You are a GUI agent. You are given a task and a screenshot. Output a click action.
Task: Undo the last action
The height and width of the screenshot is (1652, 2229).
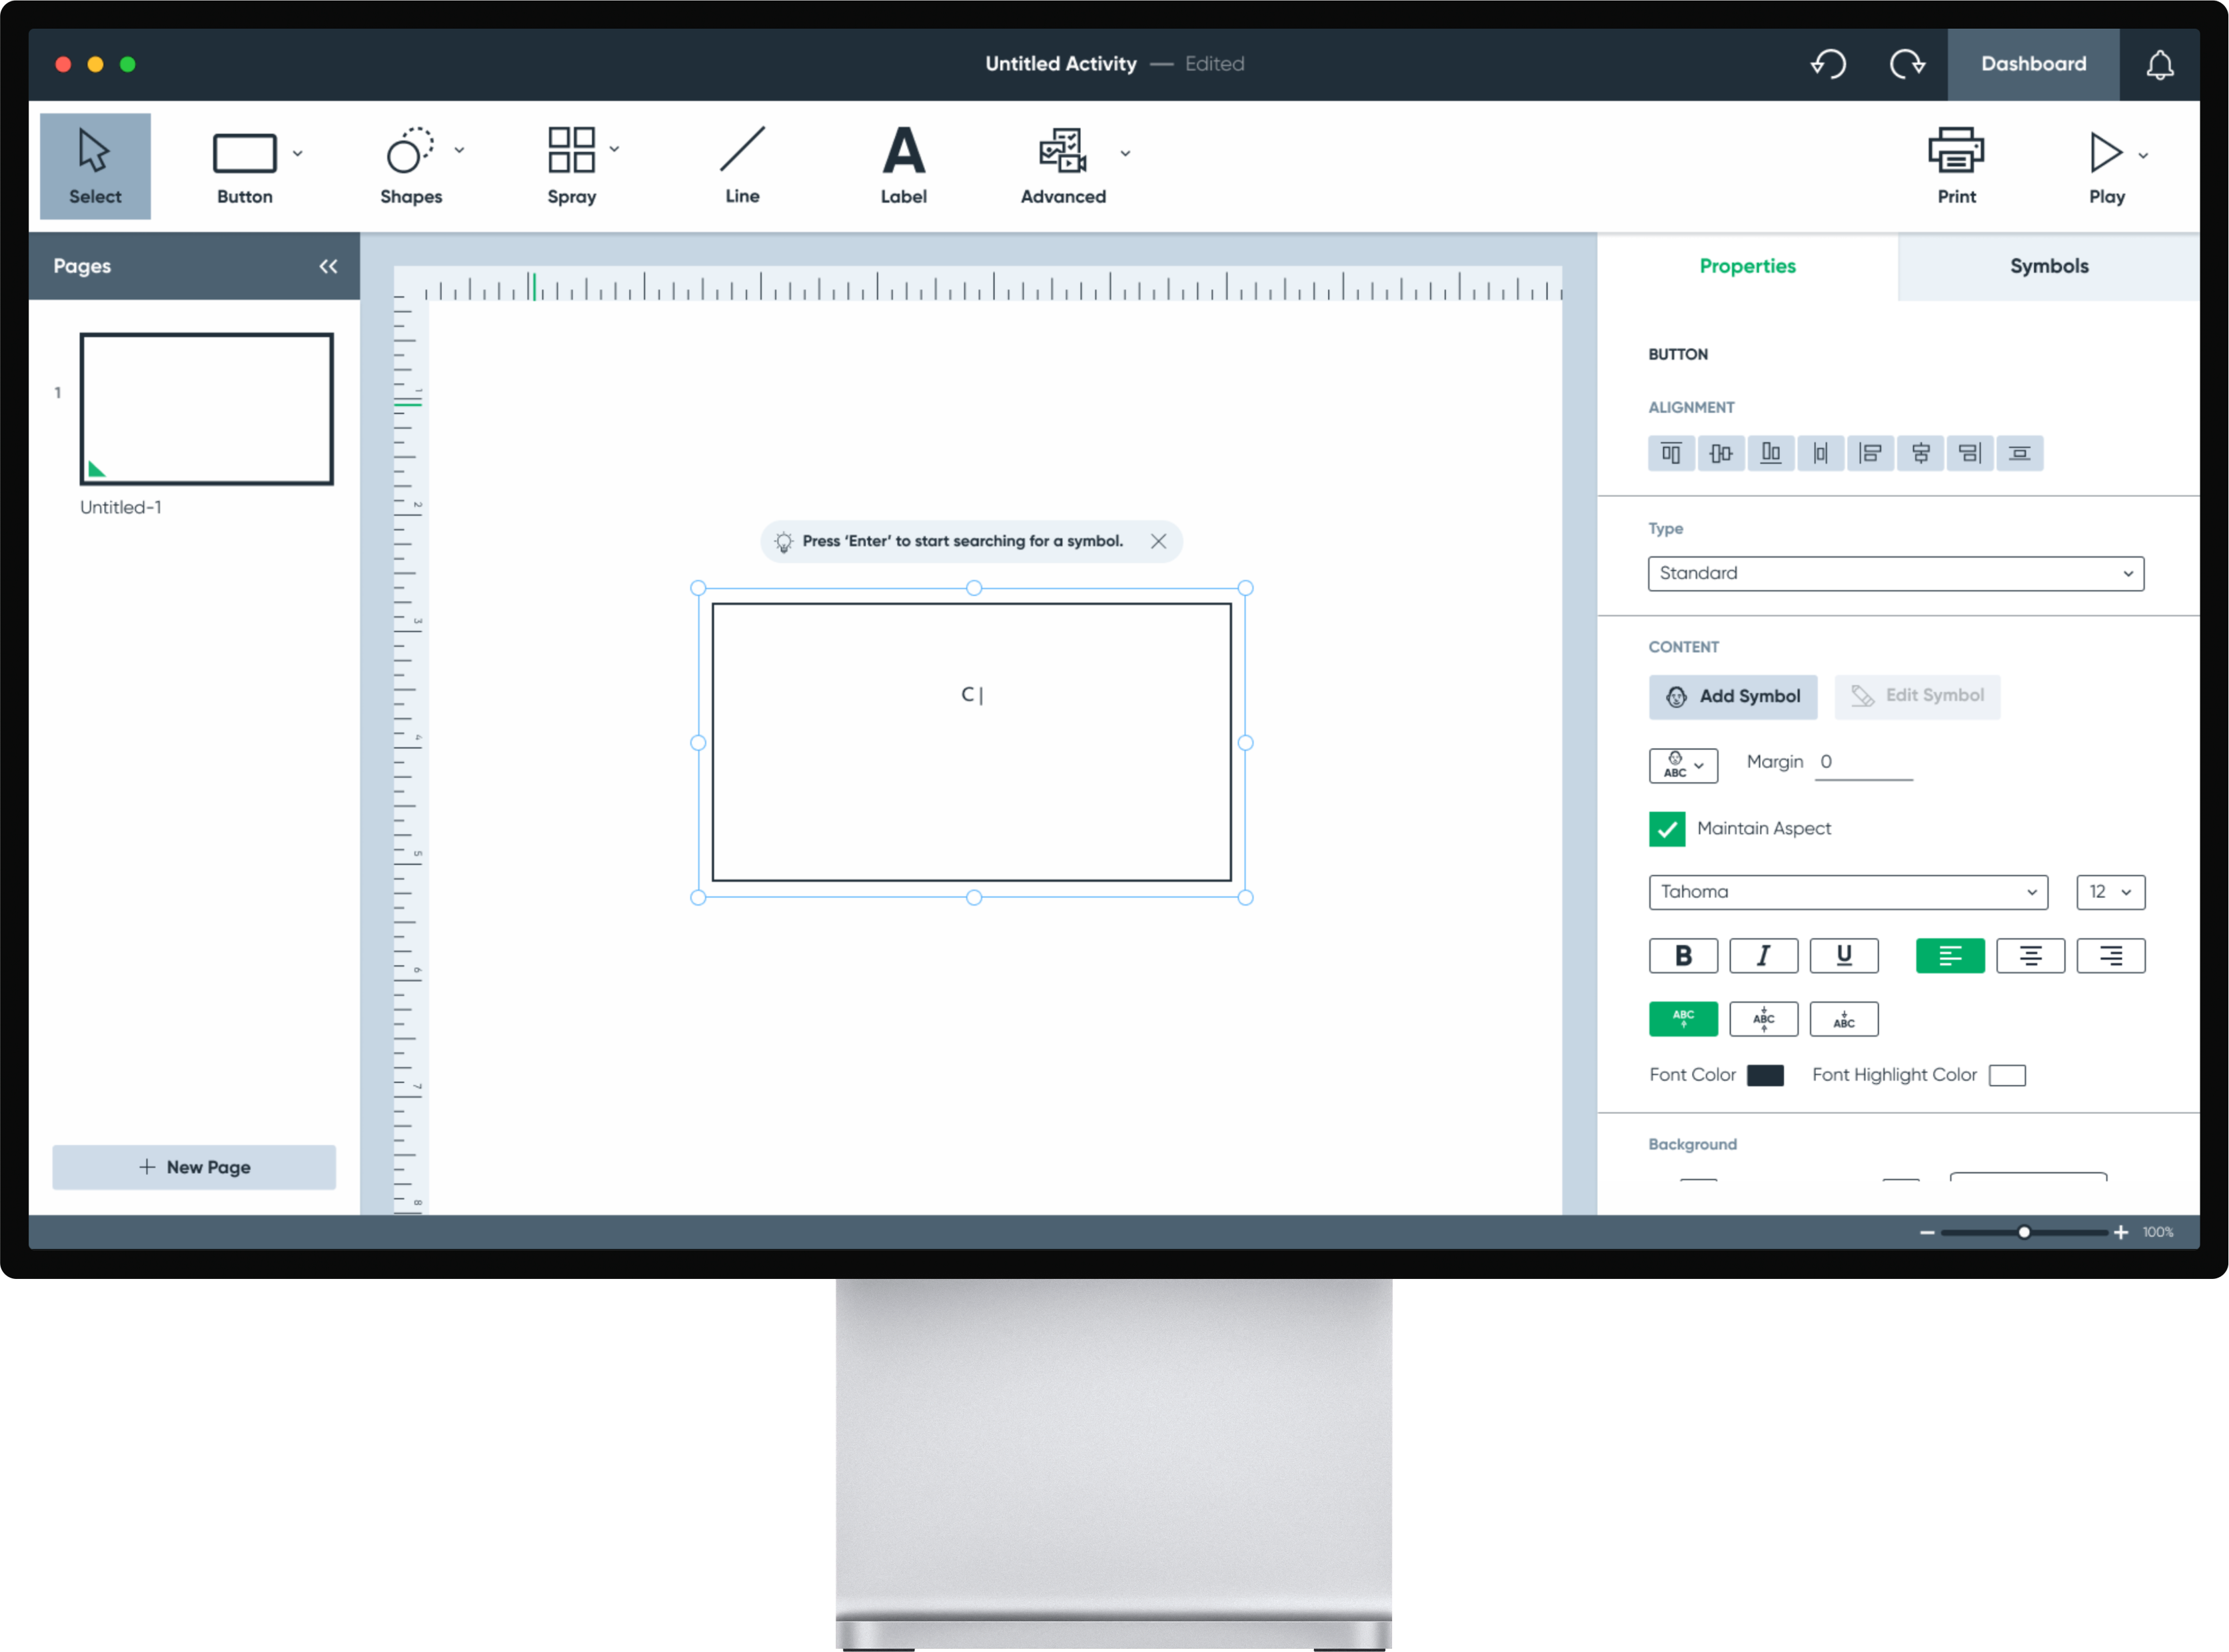[x=1828, y=64]
